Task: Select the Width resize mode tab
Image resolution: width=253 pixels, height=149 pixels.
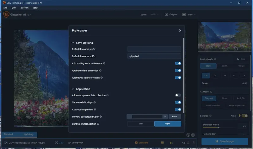Action: click(x=225, y=66)
